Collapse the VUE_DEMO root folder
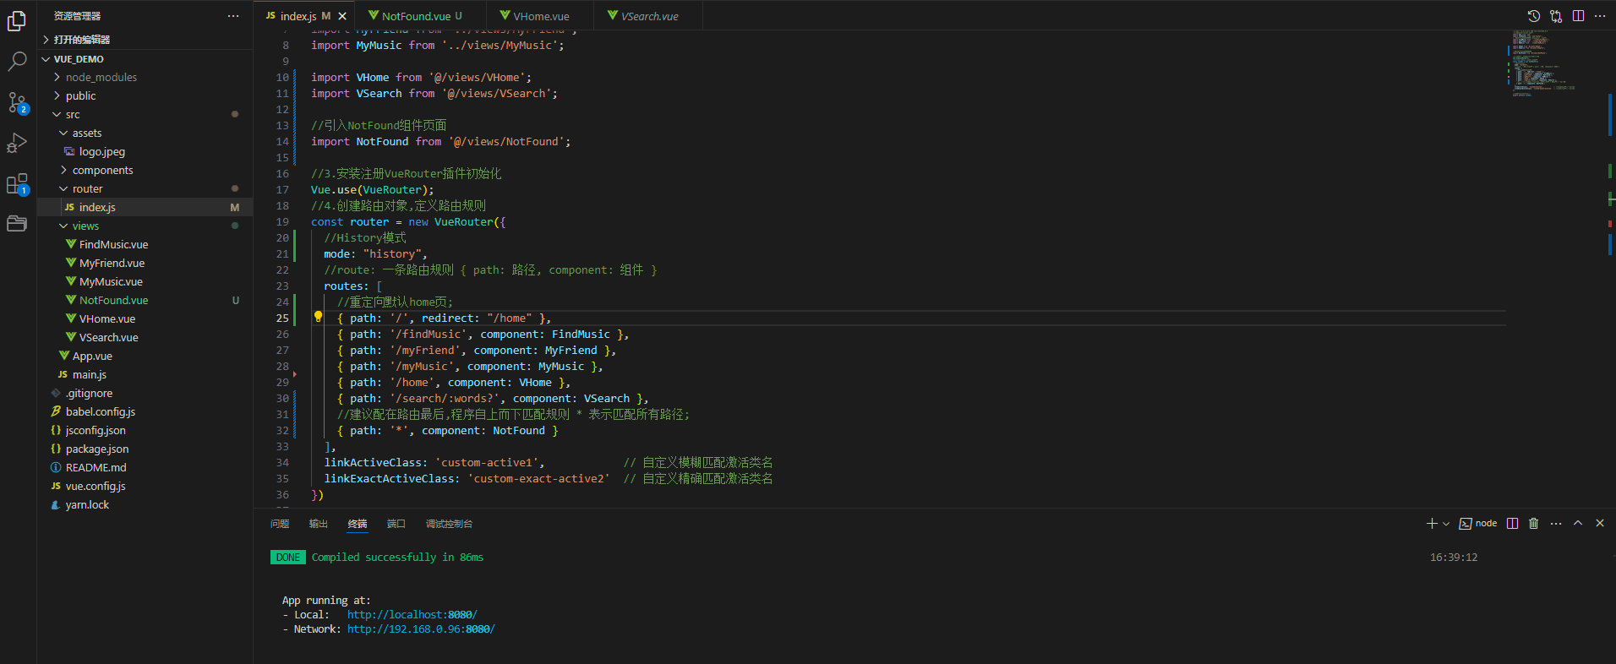The image size is (1616, 664). pyautogui.click(x=145, y=59)
